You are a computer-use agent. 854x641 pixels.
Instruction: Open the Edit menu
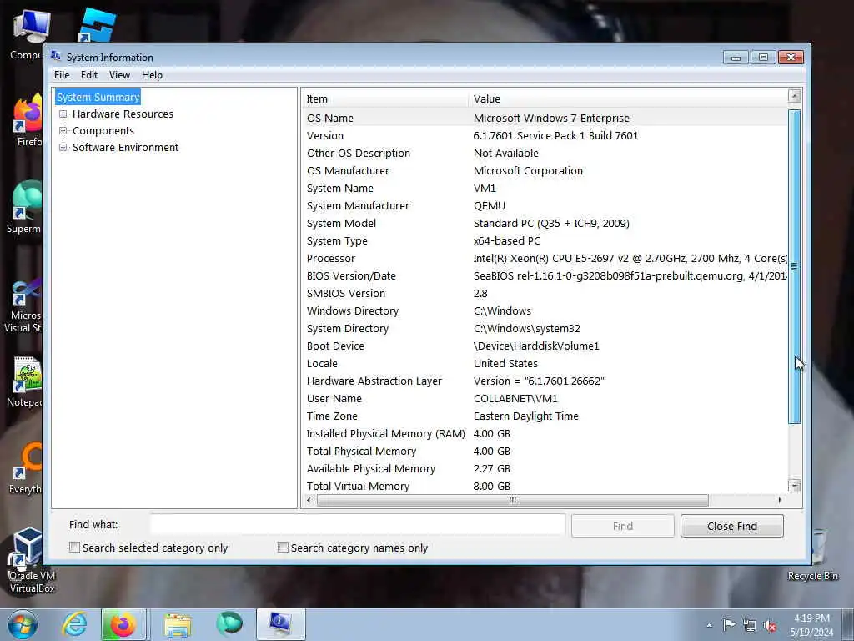click(x=88, y=75)
